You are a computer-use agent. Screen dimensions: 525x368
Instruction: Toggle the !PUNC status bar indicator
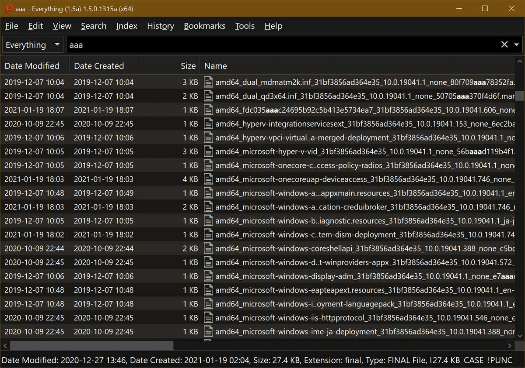pos(500,361)
